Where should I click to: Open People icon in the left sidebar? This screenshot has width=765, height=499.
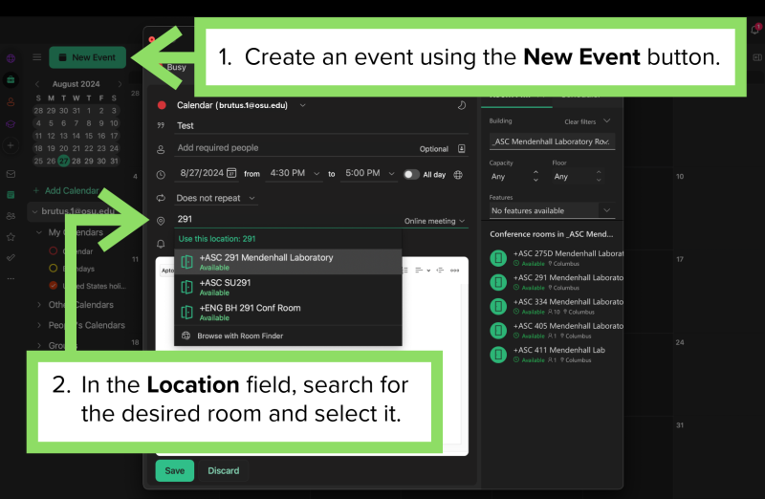pos(11,216)
